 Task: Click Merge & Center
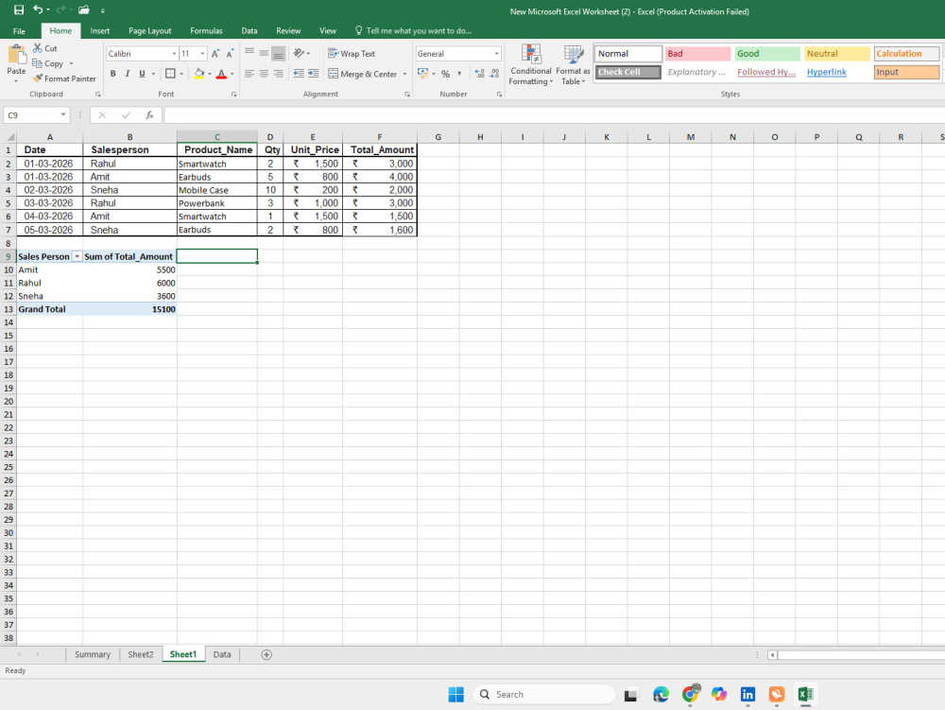pyautogui.click(x=363, y=74)
